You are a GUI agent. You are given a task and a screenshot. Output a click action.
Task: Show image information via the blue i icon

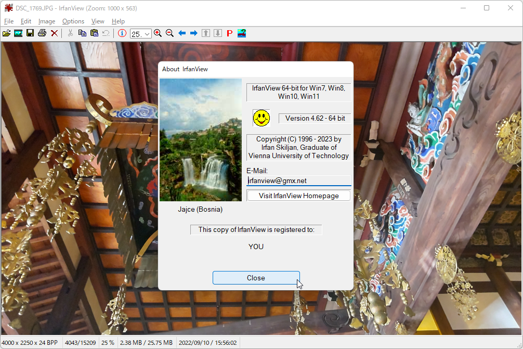pyautogui.click(x=122, y=33)
